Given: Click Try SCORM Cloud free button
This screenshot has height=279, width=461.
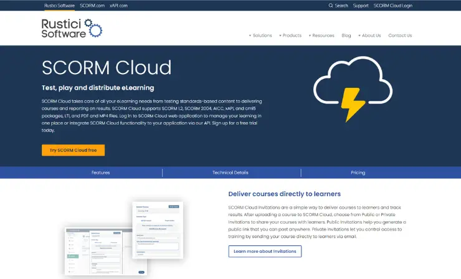Looking at the screenshot, I should click(74, 150).
